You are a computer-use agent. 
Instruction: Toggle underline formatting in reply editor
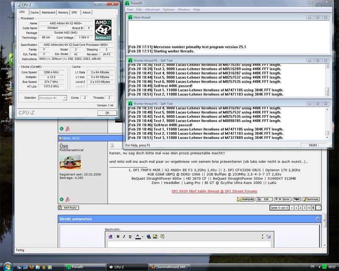130,237
